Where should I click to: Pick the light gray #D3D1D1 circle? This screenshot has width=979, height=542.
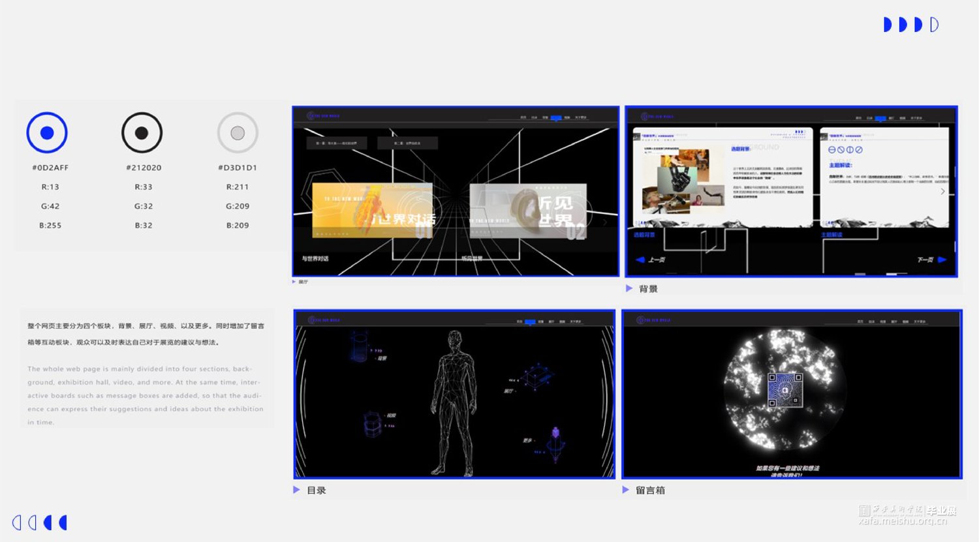pos(238,133)
